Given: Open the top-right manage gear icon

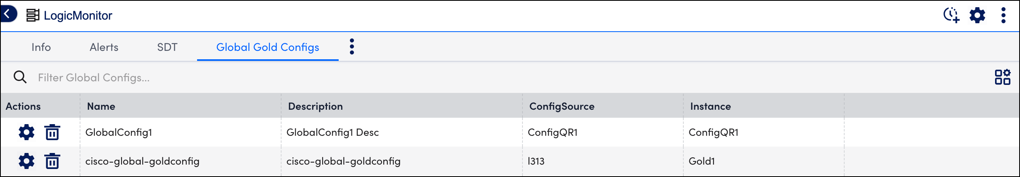Looking at the screenshot, I should [x=977, y=15].
